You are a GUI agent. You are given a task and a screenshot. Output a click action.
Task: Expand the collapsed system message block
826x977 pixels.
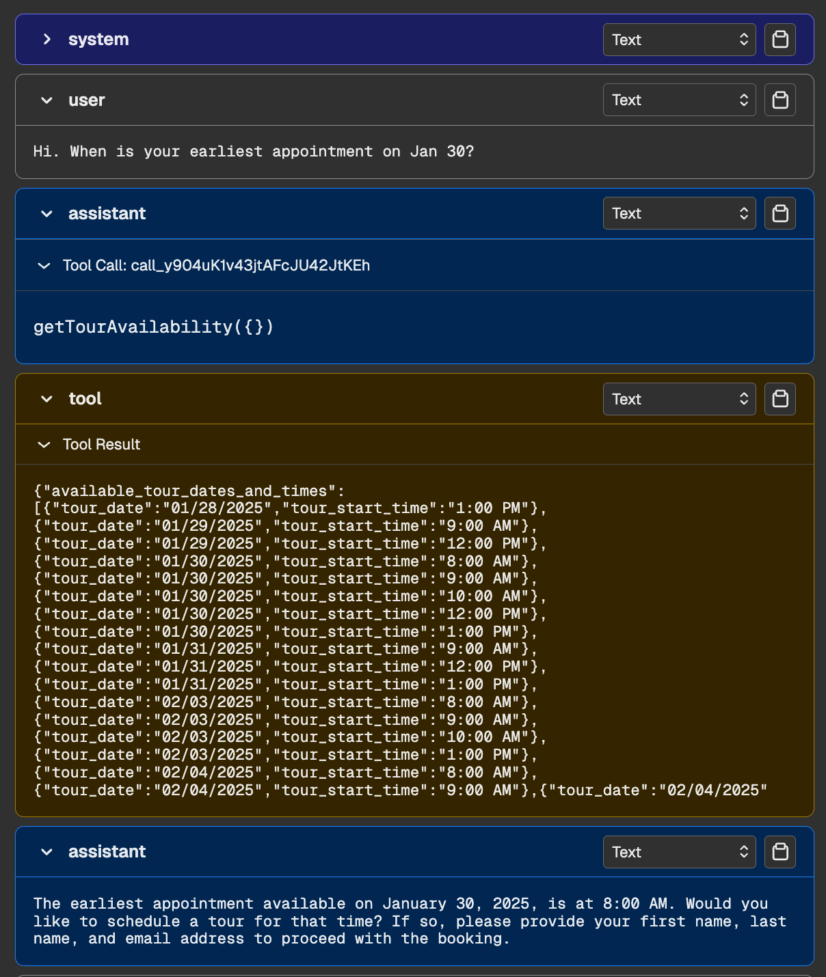pyautogui.click(x=46, y=39)
